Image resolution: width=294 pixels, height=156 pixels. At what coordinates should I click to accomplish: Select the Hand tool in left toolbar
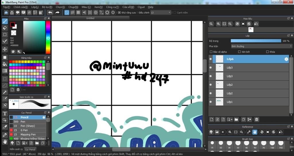pyautogui.click(x=5, y=142)
